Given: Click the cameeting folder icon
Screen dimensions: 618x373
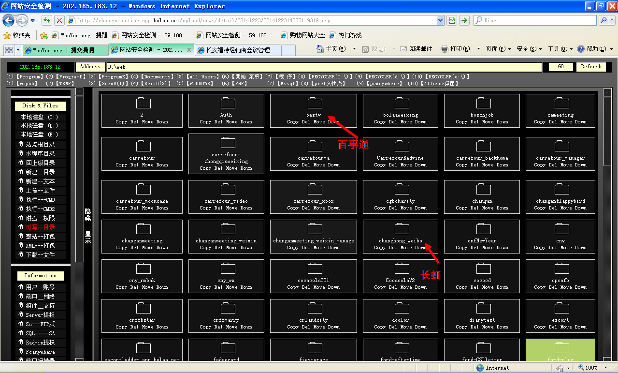Looking at the screenshot, I should coord(562,103).
